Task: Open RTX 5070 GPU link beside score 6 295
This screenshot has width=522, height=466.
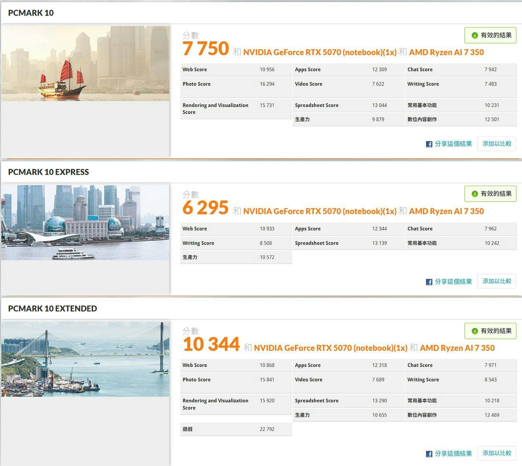Action: point(320,211)
